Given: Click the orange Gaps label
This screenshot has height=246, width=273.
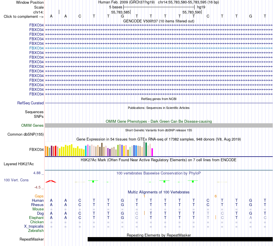Looking at the screenshot, I should coord(39,196).
